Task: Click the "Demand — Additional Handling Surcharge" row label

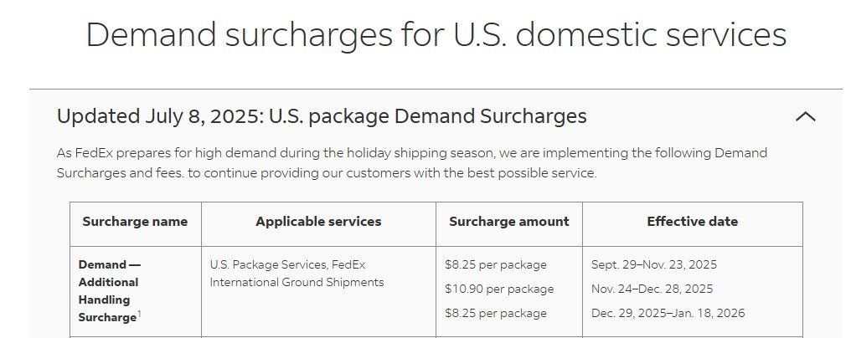Action: pos(109,290)
